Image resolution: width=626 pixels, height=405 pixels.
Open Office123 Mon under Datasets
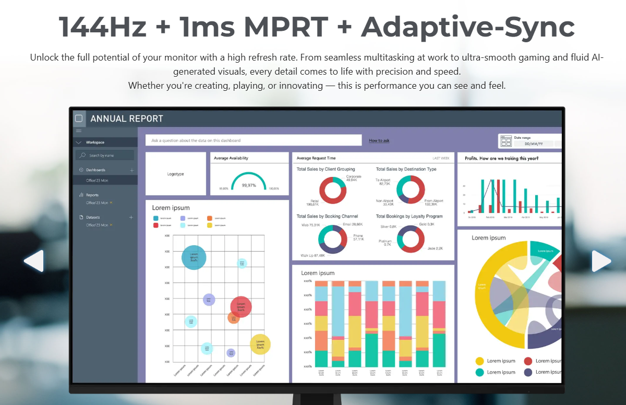pos(97,225)
